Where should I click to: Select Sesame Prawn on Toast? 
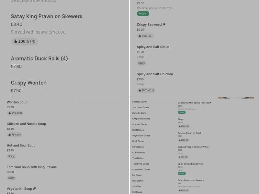pos(189,133)
